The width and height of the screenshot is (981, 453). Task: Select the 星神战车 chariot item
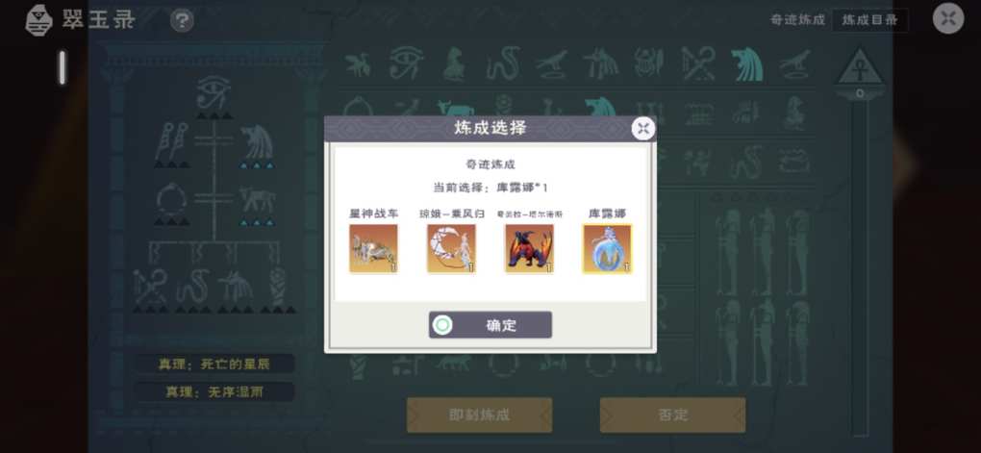[x=373, y=248]
